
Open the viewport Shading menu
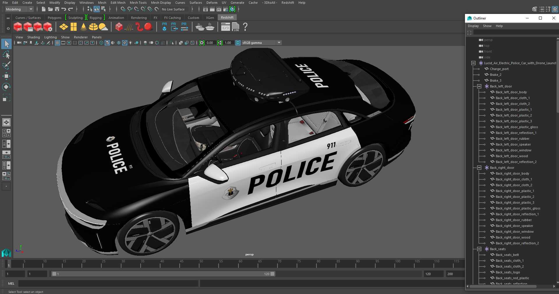click(x=33, y=37)
